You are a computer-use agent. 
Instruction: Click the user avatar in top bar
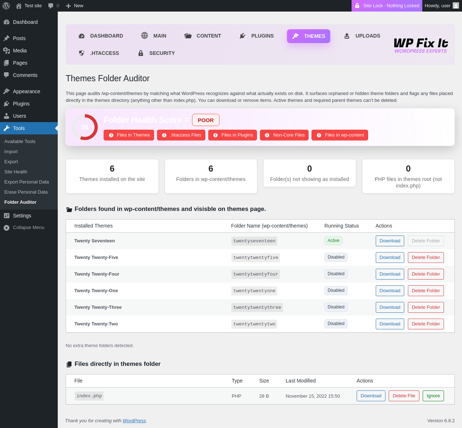tap(456, 6)
